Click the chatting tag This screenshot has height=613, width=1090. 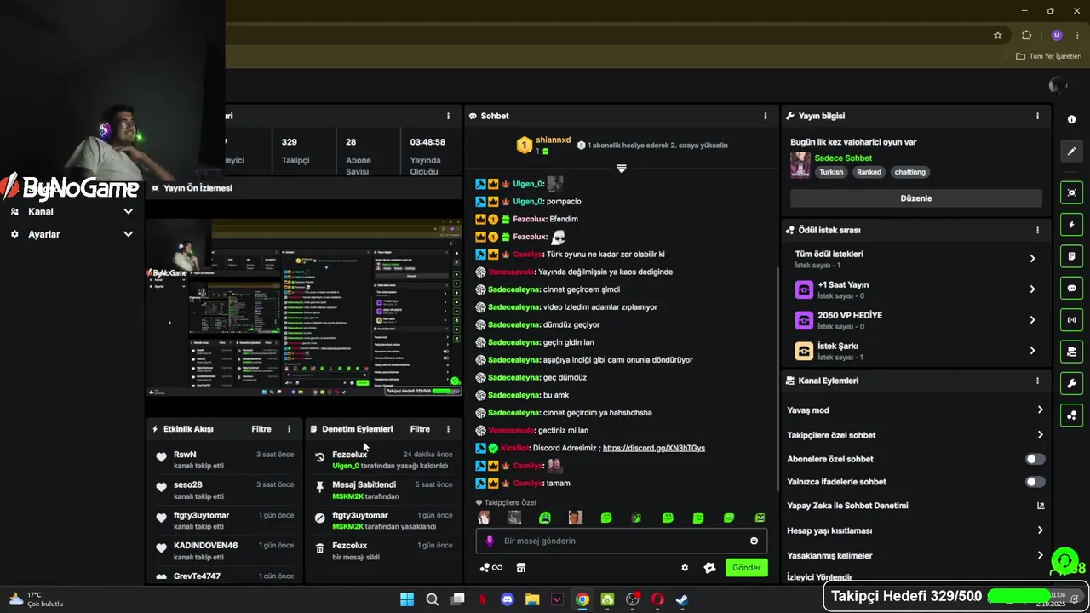pos(909,172)
